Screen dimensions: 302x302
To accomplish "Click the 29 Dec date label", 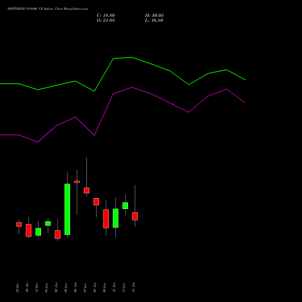I will point(18,288).
